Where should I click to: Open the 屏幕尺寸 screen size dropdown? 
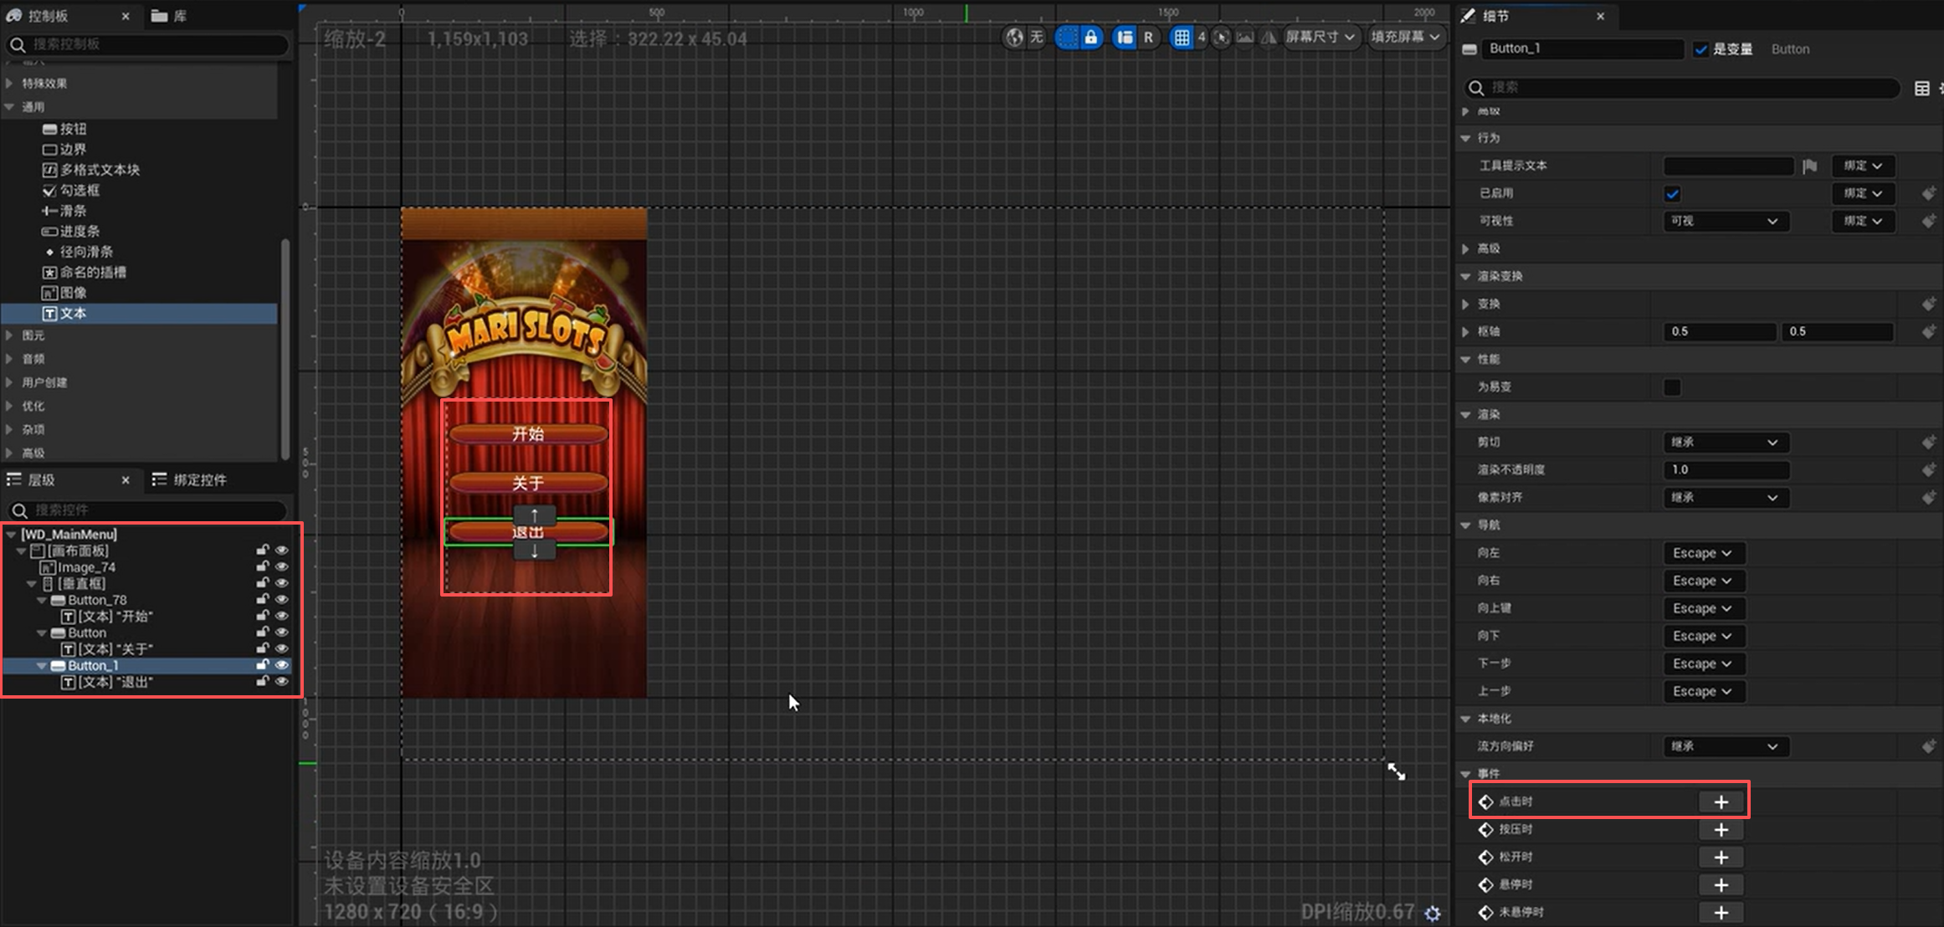[1320, 37]
